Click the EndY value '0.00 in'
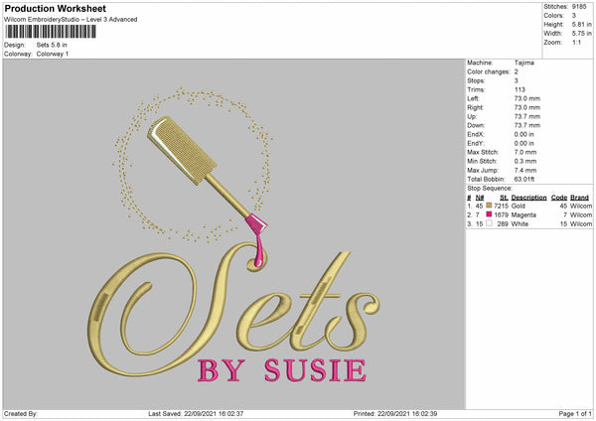Image resolution: width=596 pixels, height=421 pixels. coord(524,144)
